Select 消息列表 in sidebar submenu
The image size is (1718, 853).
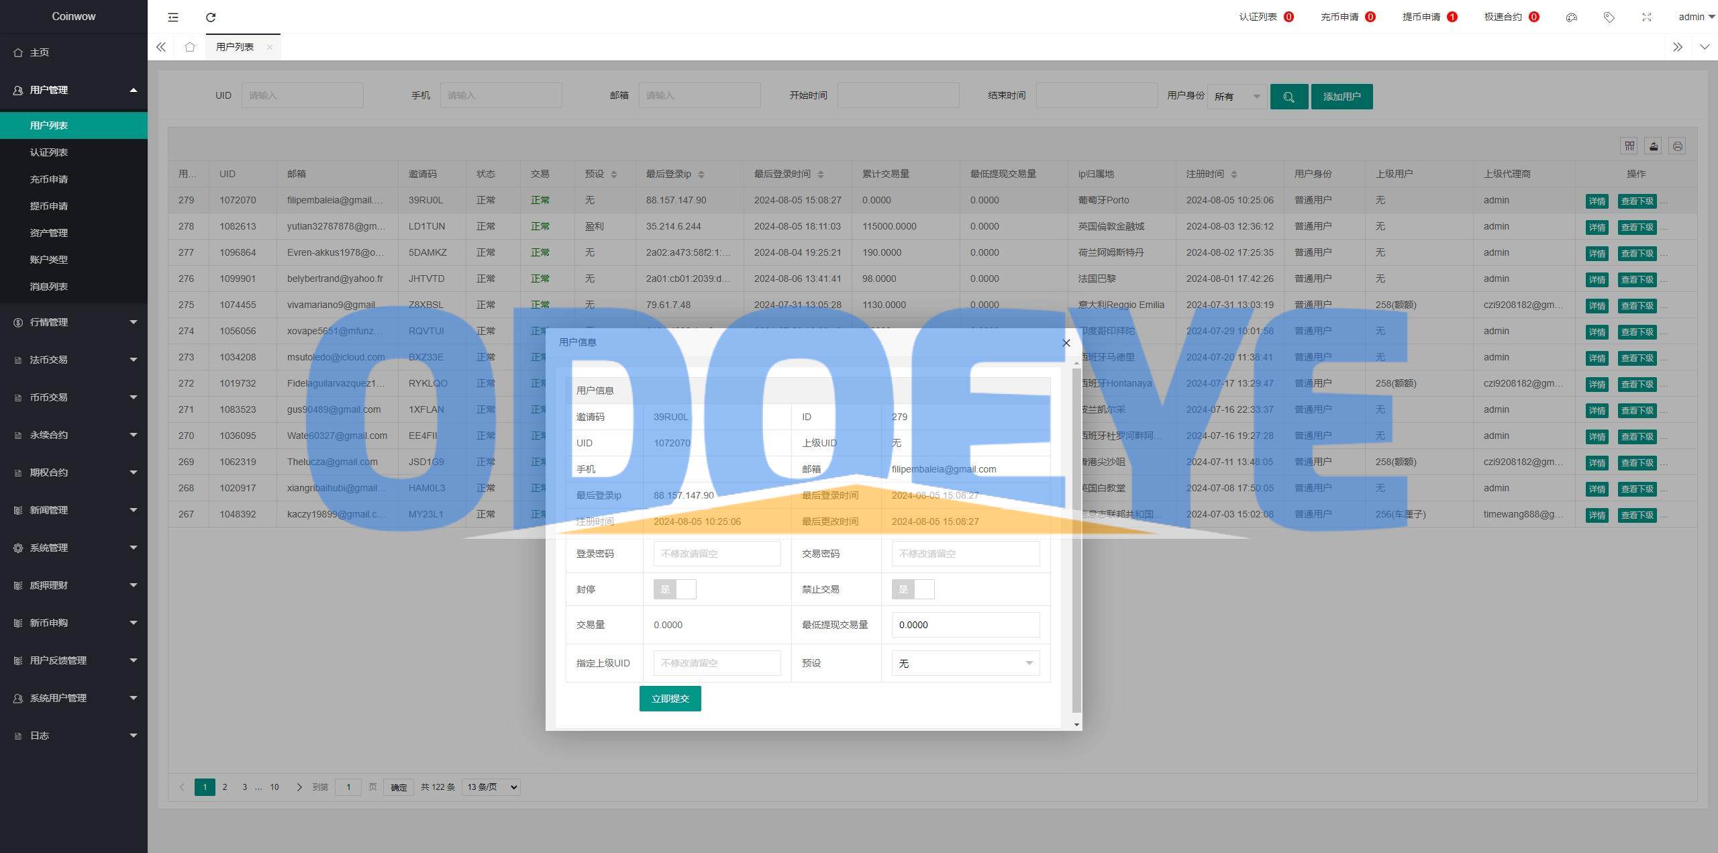click(x=74, y=287)
